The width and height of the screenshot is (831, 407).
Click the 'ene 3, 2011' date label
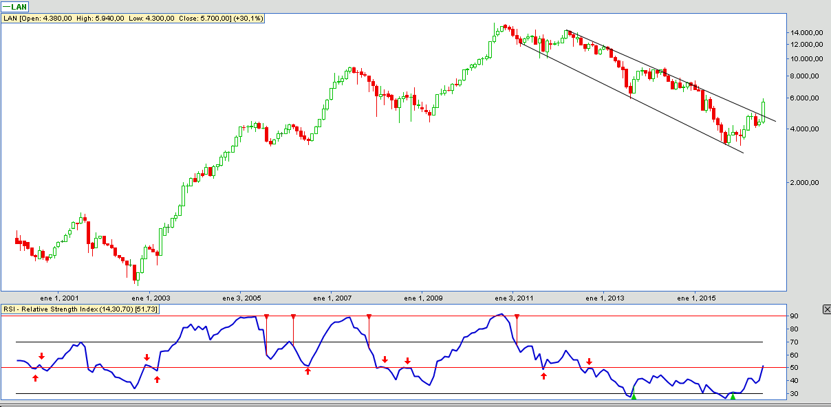514,298
